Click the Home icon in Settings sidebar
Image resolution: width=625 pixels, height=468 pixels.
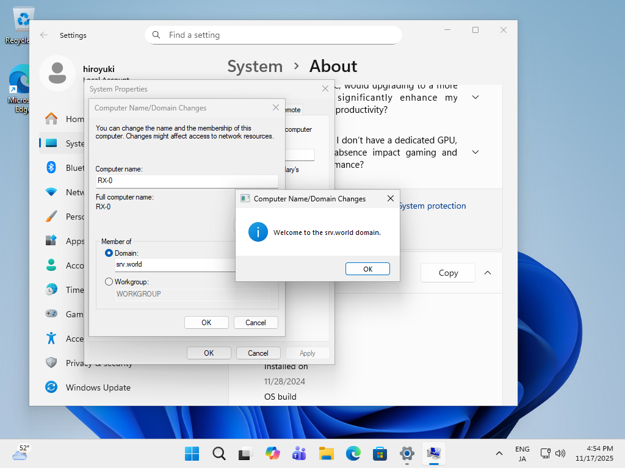tap(52, 119)
